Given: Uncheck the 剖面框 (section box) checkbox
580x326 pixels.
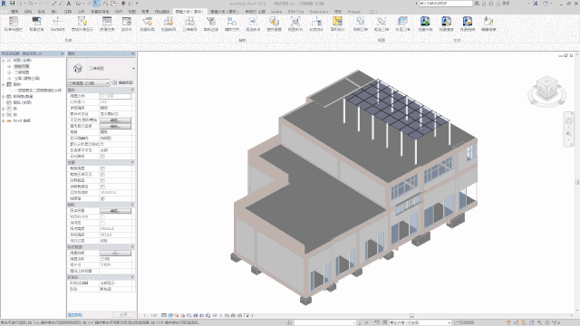Looking at the screenshot, I should tap(102, 199).
